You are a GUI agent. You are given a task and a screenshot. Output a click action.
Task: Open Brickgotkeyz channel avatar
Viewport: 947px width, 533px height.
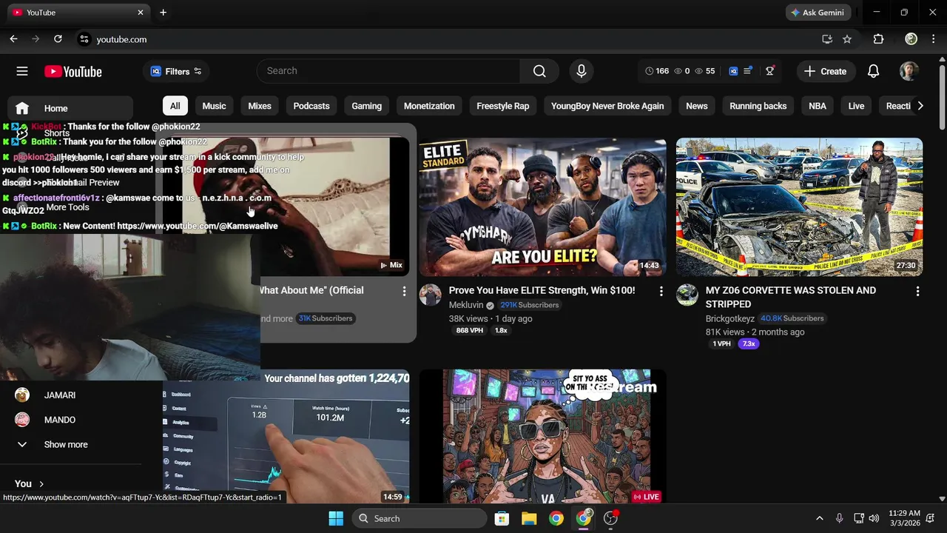coord(687,295)
